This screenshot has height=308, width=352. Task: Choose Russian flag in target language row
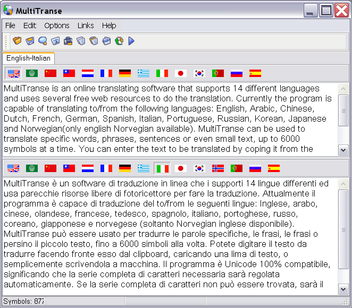[255, 168]
